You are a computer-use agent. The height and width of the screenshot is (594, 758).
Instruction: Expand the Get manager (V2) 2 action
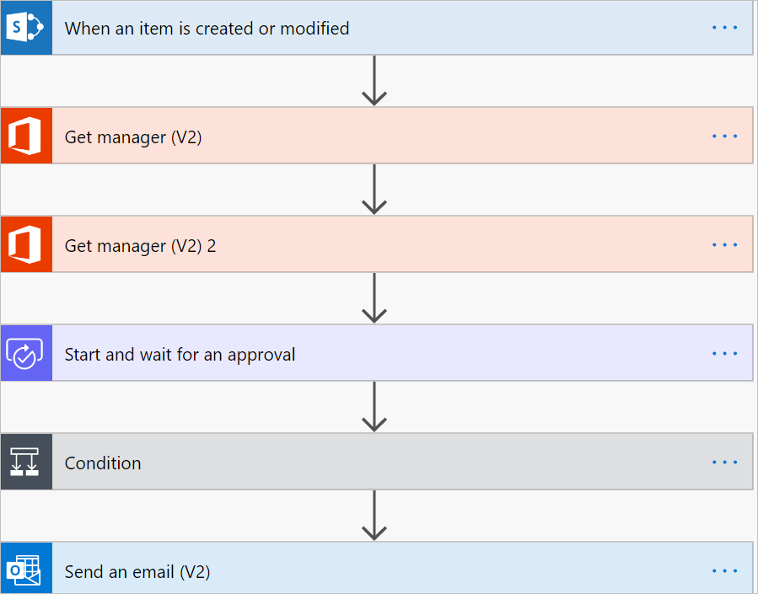pyautogui.click(x=377, y=244)
